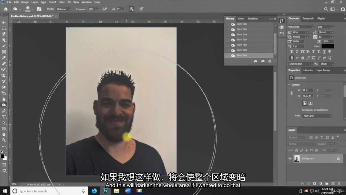Click the Character text color swatch
This screenshot has width=346, height=195.
[328, 46]
